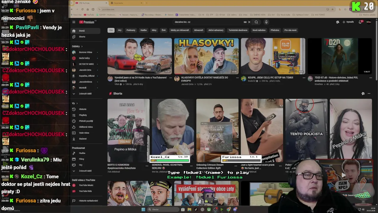Start voice search with the microphone icon
Image resolution: width=378 pixels, height=213 pixels.
tap(266, 22)
